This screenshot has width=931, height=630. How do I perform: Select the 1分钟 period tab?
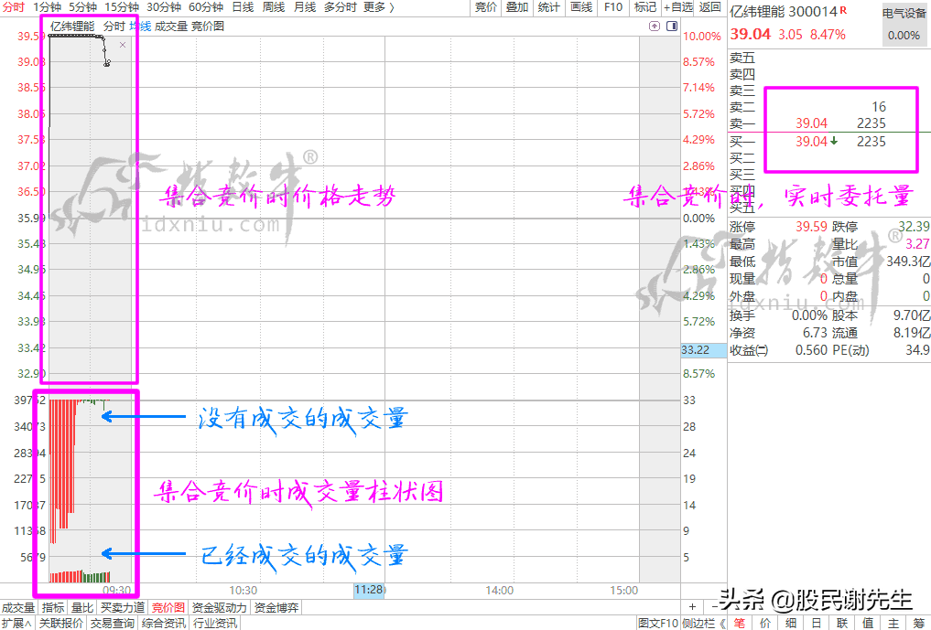(47, 7)
